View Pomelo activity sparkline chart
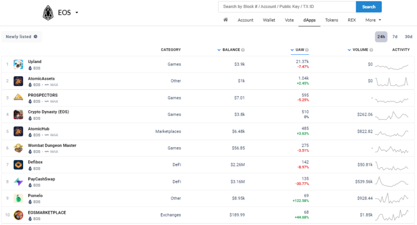The width and height of the screenshot is (417, 225). tap(391, 198)
